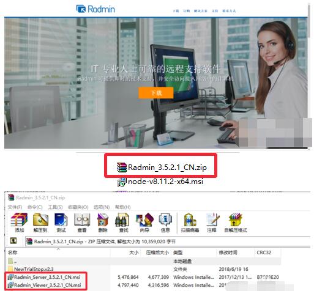Viewport: 314px width, 291px height.
Task: Click the 删除 (Delete) toolbar icon
Action: click(103, 223)
